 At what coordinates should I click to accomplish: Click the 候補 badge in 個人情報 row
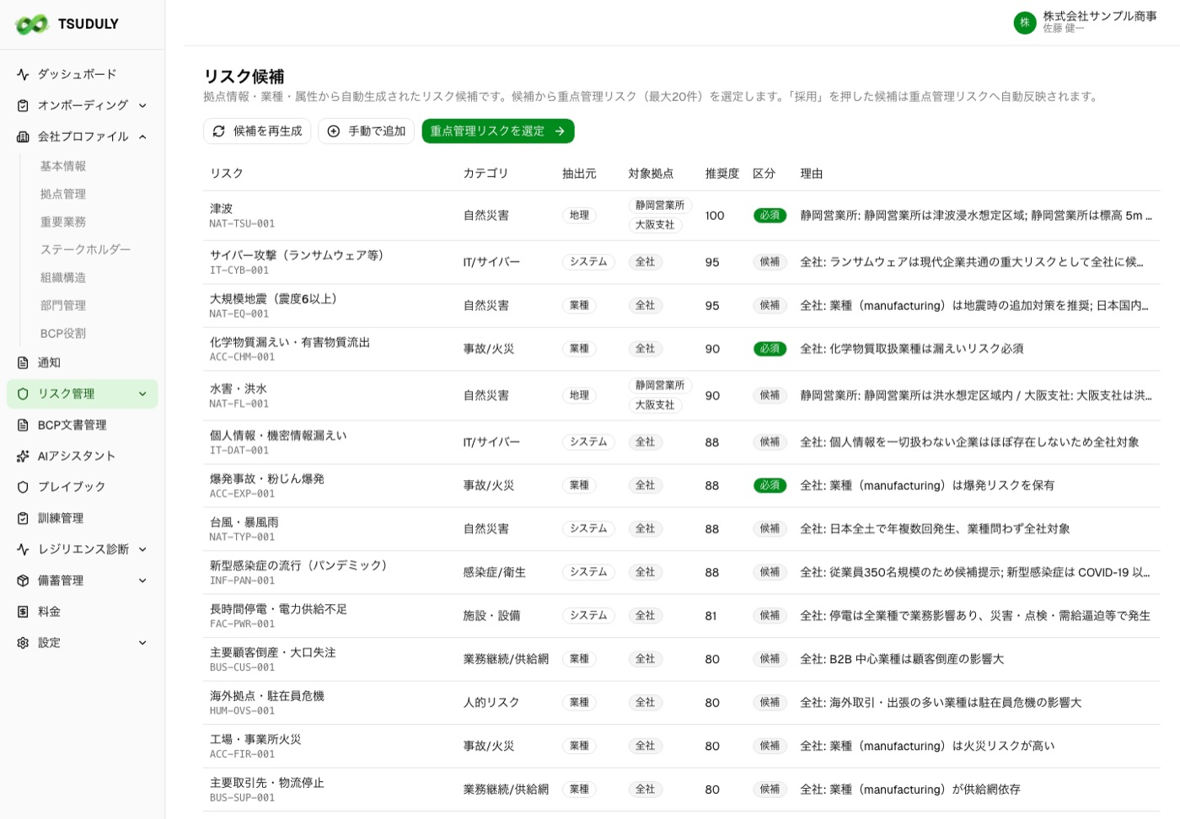click(770, 442)
